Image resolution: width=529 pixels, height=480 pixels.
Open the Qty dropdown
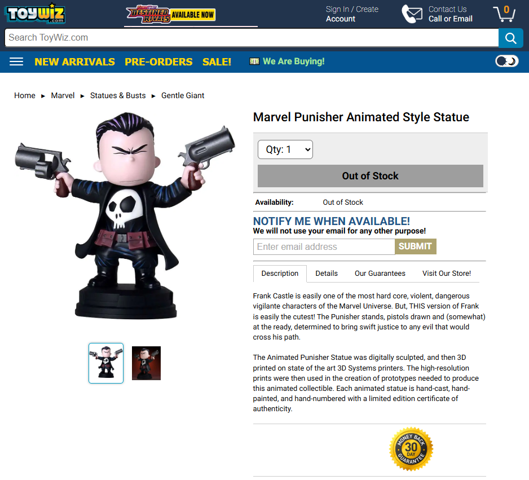pyautogui.click(x=285, y=149)
